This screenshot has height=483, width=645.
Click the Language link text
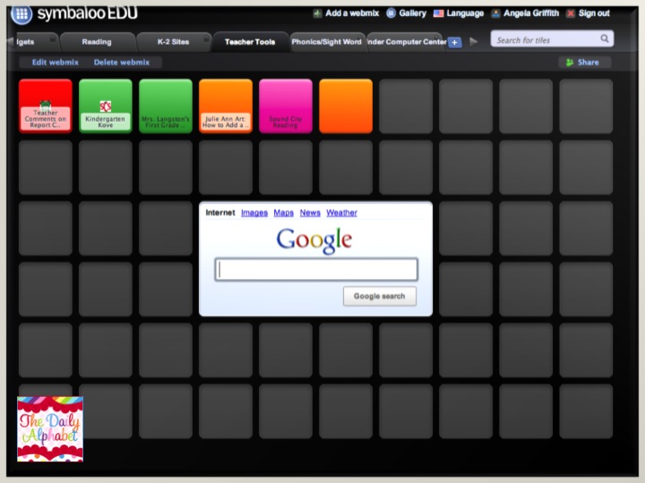click(465, 13)
